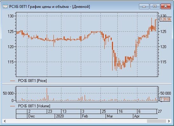
Task: Click the 130 label on left price axis
Action: click(x=10, y=16)
